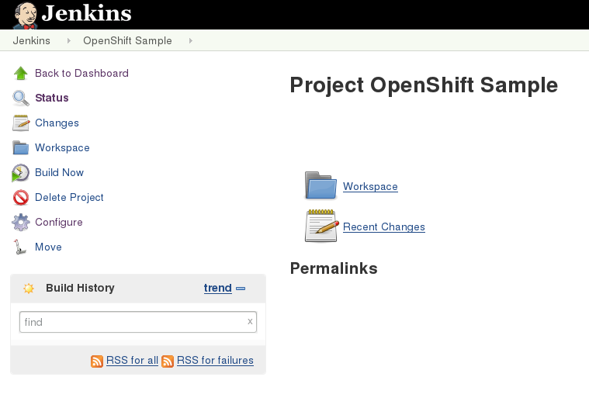Click the large Workspace folder icon in main panel
The image size is (589, 415).
click(320, 185)
